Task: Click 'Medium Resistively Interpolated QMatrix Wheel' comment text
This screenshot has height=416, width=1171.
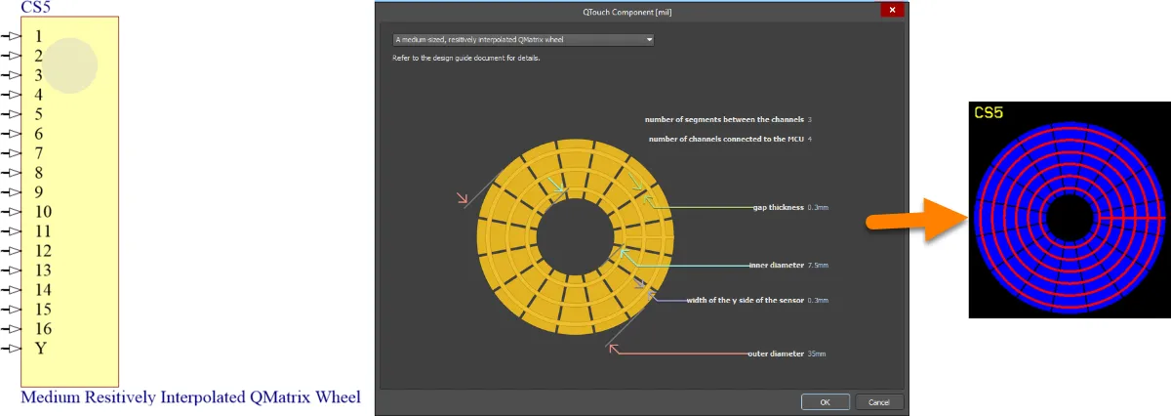Action: tap(190, 398)
